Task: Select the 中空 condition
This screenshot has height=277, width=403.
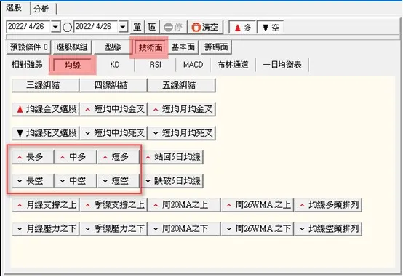Action: pos(76,181)
